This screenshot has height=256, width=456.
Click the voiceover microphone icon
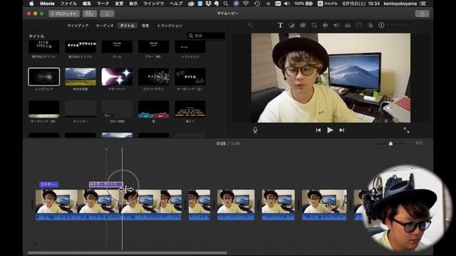(255, 130)
